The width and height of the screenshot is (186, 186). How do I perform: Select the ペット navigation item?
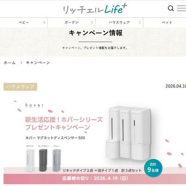[x=167, y=23]
